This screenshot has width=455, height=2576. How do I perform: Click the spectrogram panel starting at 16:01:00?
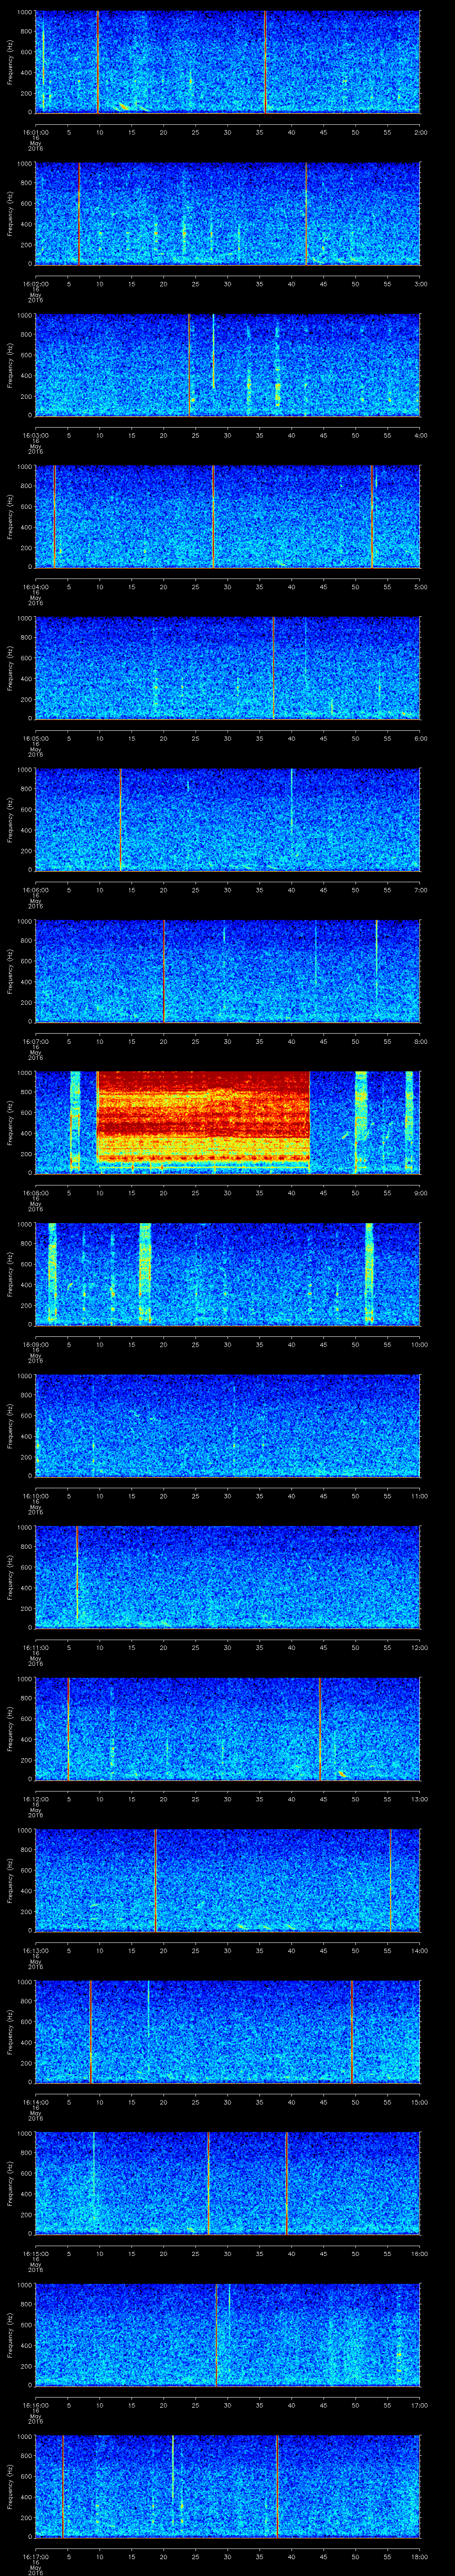click(227, 62)
